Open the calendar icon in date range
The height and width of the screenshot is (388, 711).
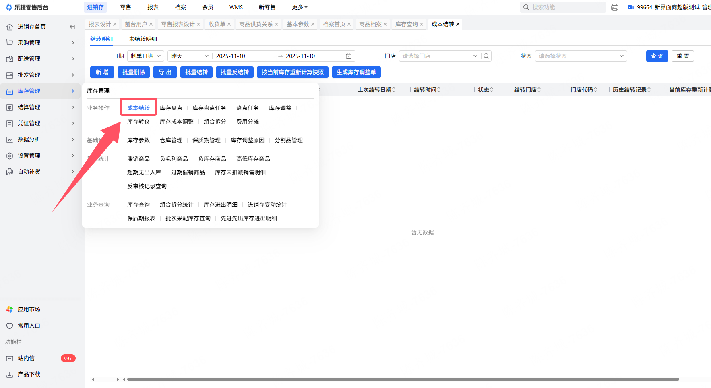[x=349, y=56]
